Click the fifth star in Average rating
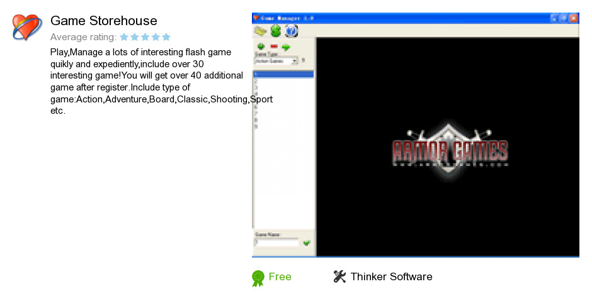This screenshot has width=592, height=306. [x=166, y=37]
